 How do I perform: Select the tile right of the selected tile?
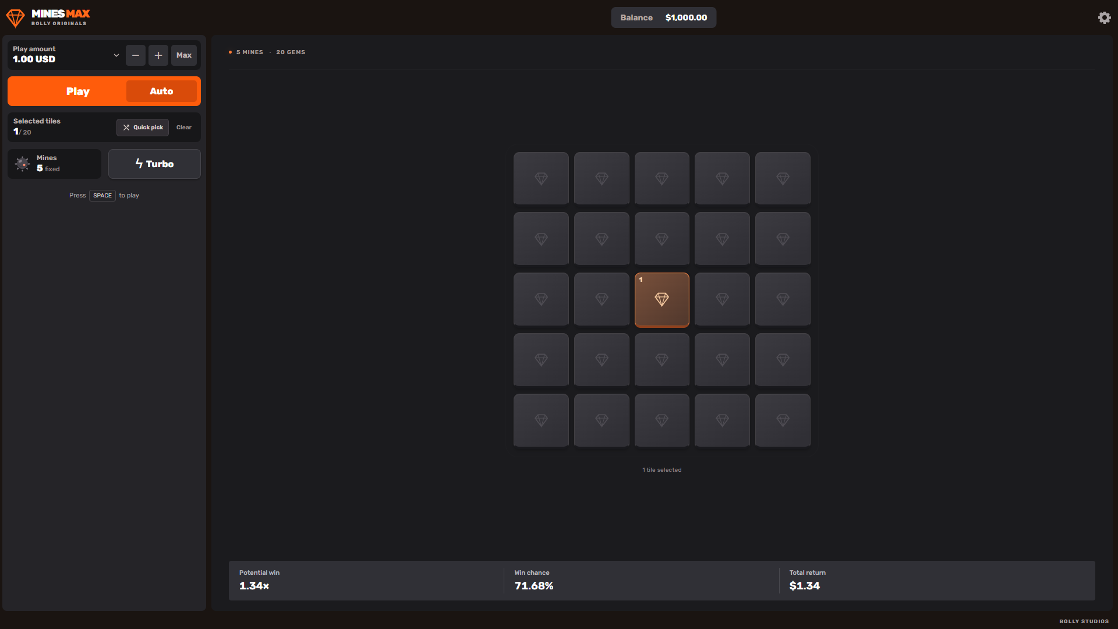click(x=722, y=299)
